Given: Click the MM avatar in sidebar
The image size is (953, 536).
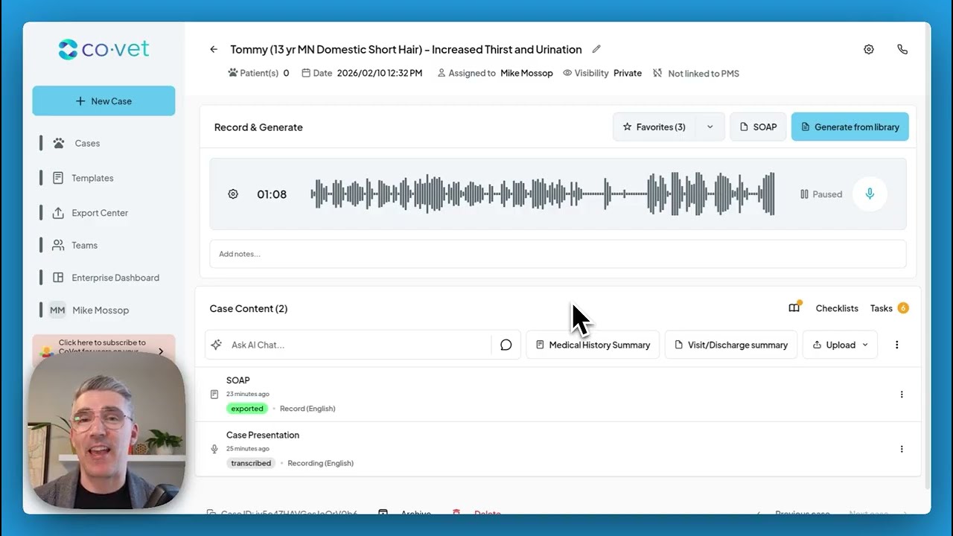Looking at the screenshot, I should click(x=57, y=310).
